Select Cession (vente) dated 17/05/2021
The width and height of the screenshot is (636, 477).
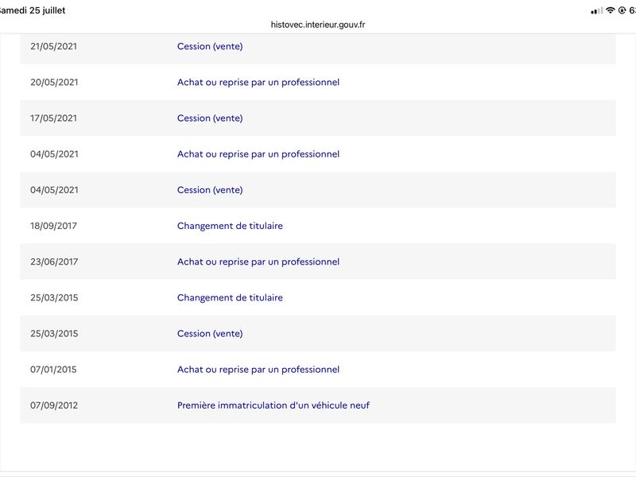210,118
